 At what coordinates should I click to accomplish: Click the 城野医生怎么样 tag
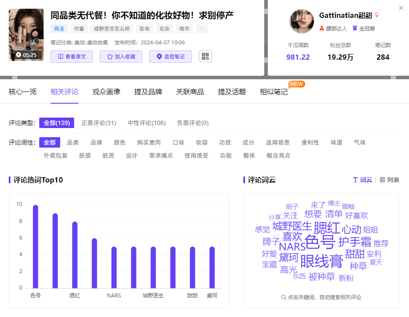point(112,29)
